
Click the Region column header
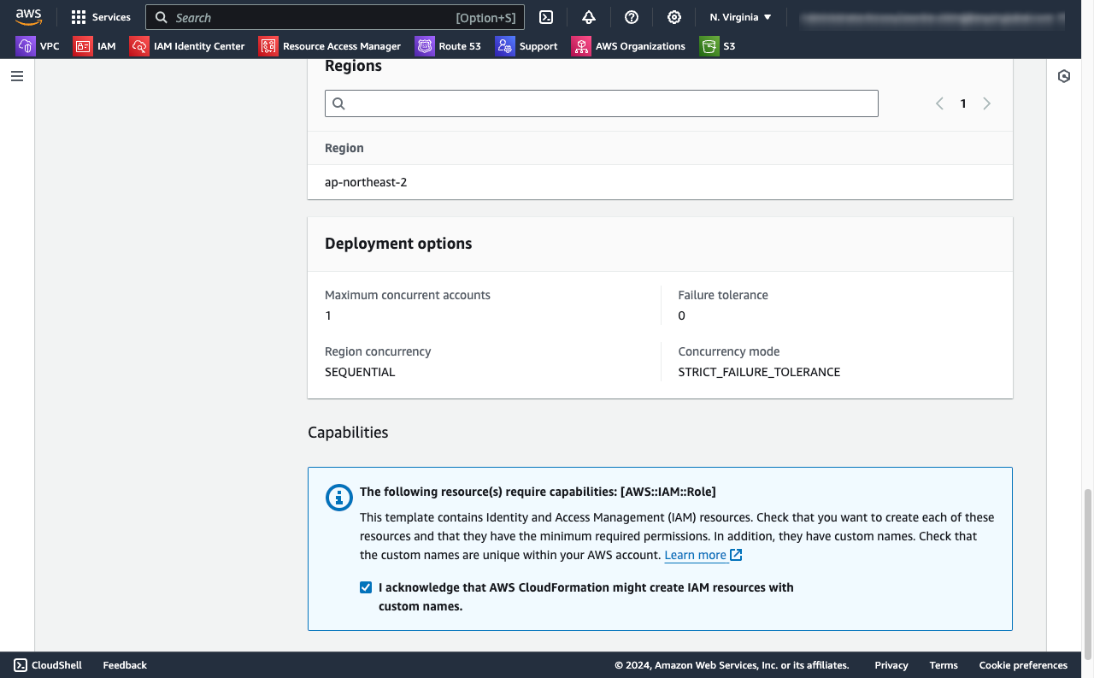click(344, 148)
